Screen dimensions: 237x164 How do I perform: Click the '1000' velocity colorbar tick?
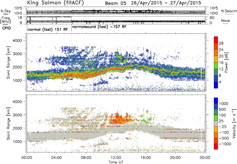click(x=224, y=104)
